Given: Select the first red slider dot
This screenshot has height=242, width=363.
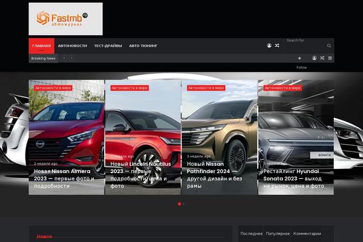Looking at the screenshot, I should coord(179,204).
